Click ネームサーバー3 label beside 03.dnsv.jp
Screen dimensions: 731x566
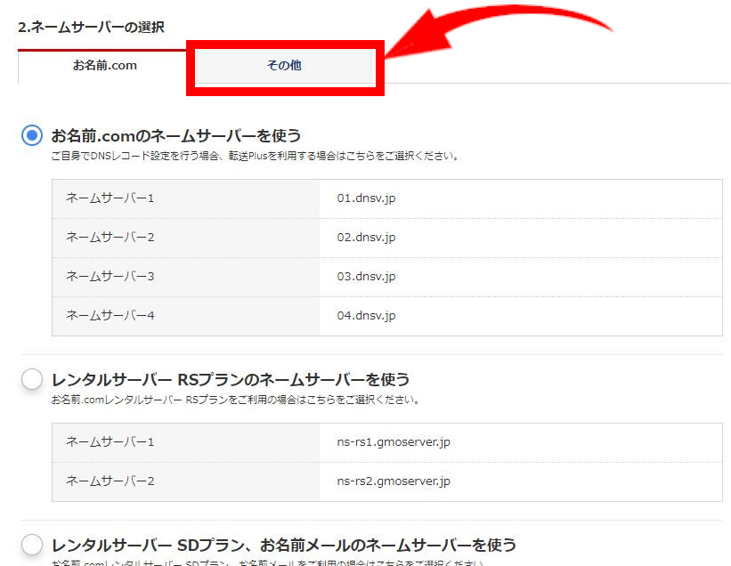[110, 277]
